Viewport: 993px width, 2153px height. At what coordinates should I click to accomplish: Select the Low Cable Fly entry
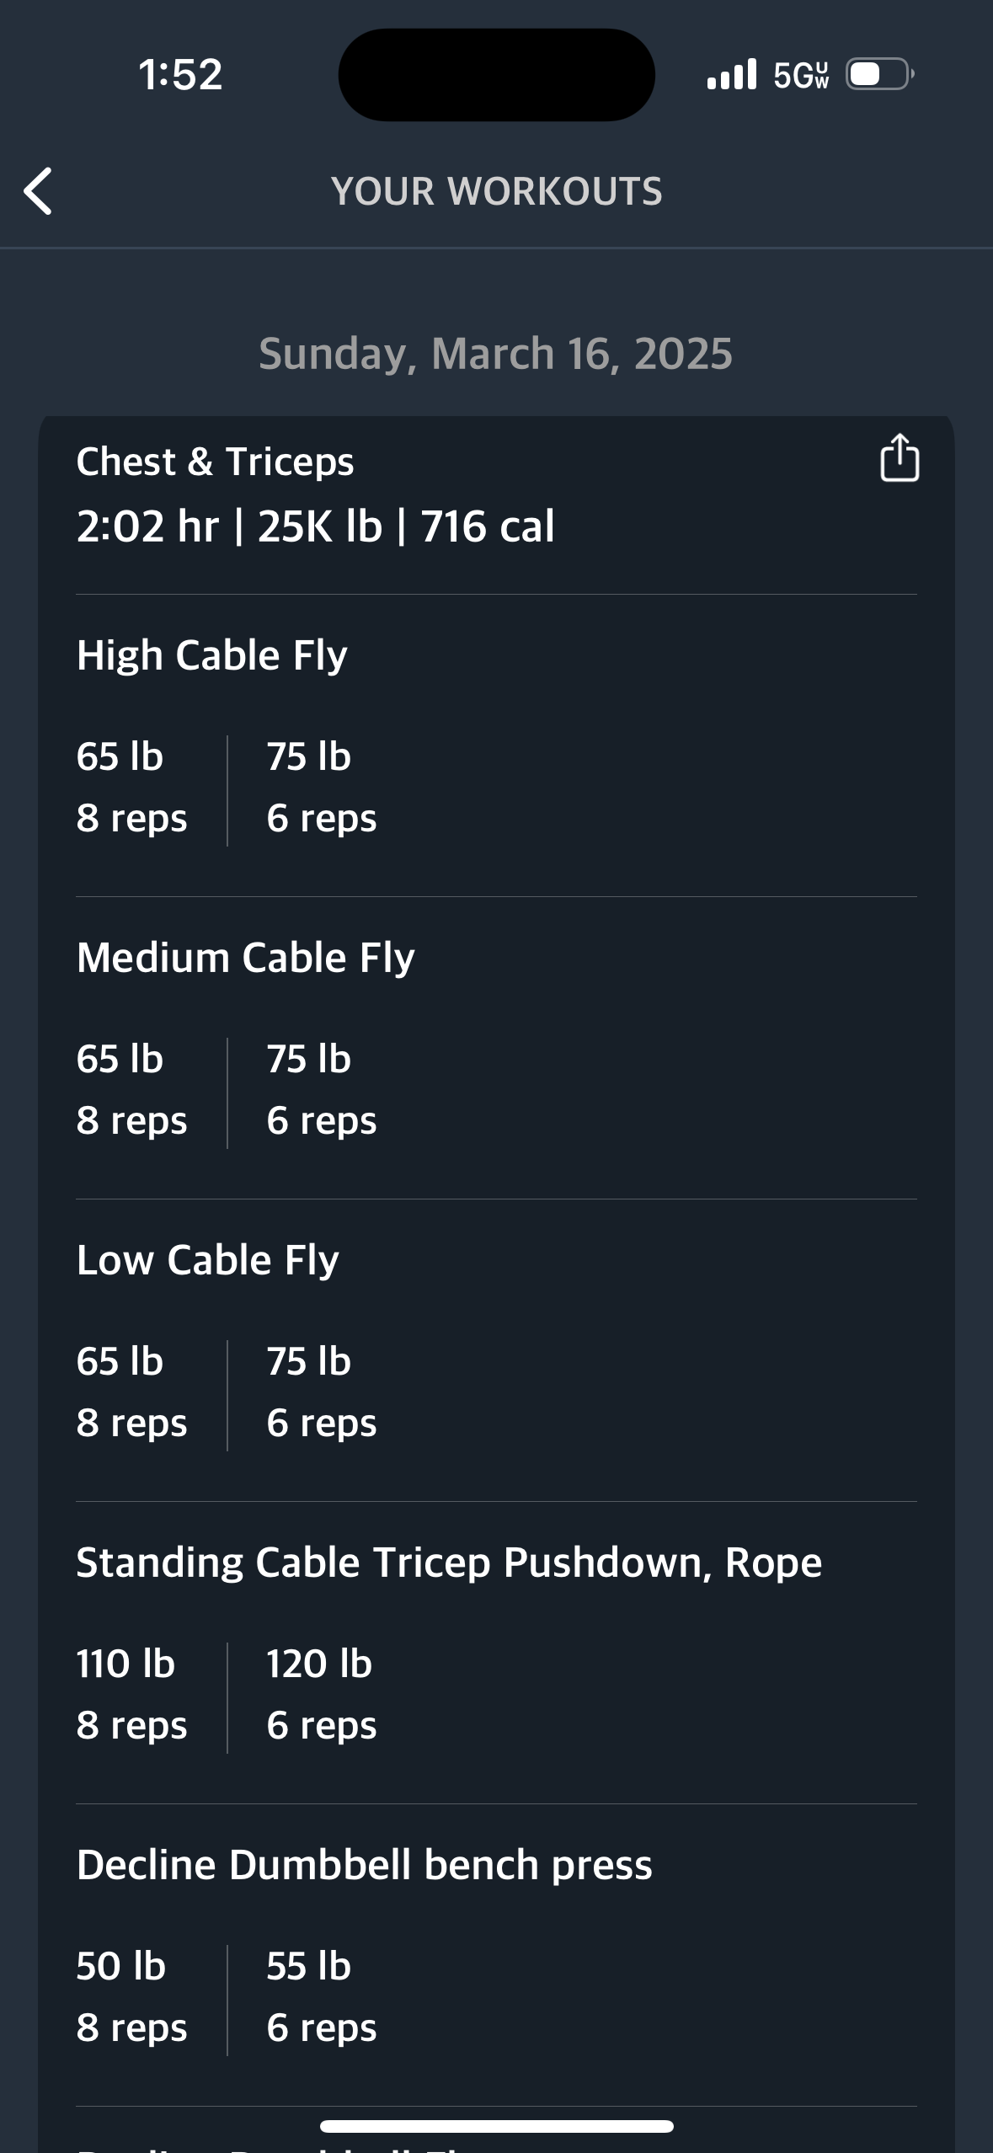208,1259
